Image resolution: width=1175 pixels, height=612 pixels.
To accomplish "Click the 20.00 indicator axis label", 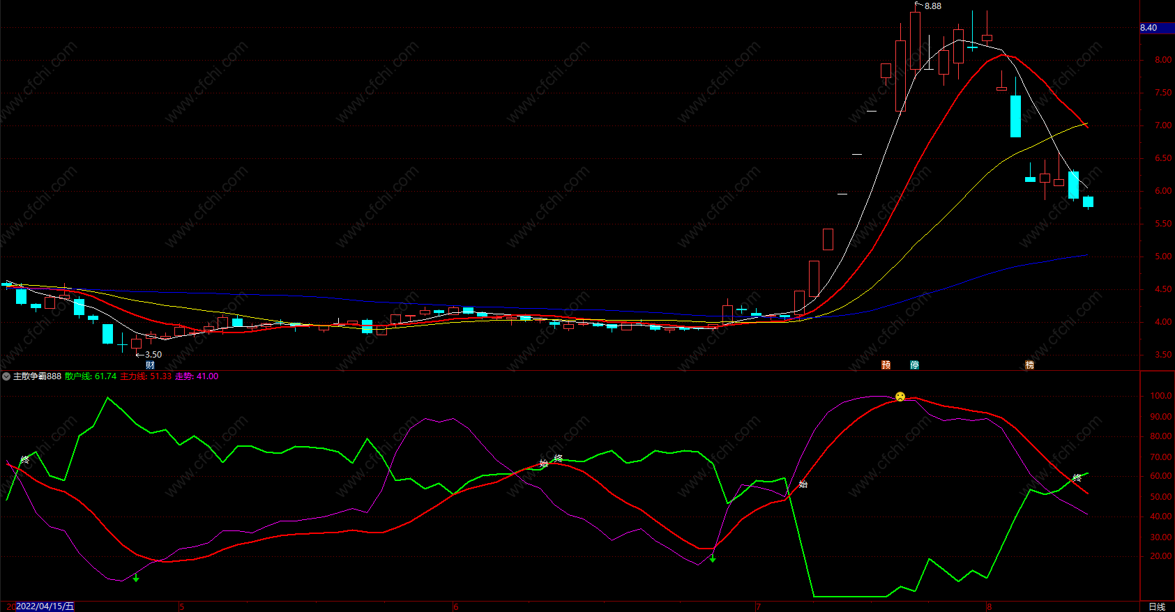I will click(x=1161, y=556).
